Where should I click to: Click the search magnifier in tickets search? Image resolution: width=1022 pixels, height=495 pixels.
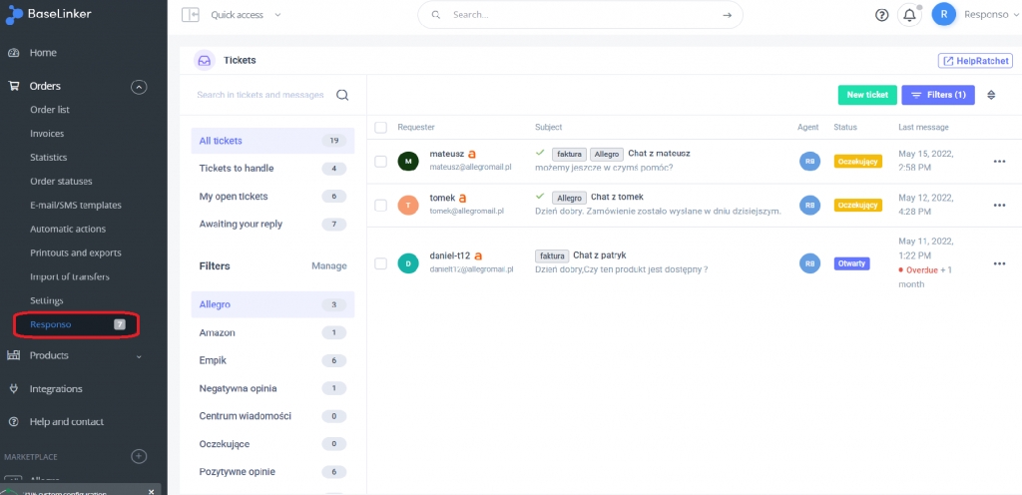(x=342, y=95)
